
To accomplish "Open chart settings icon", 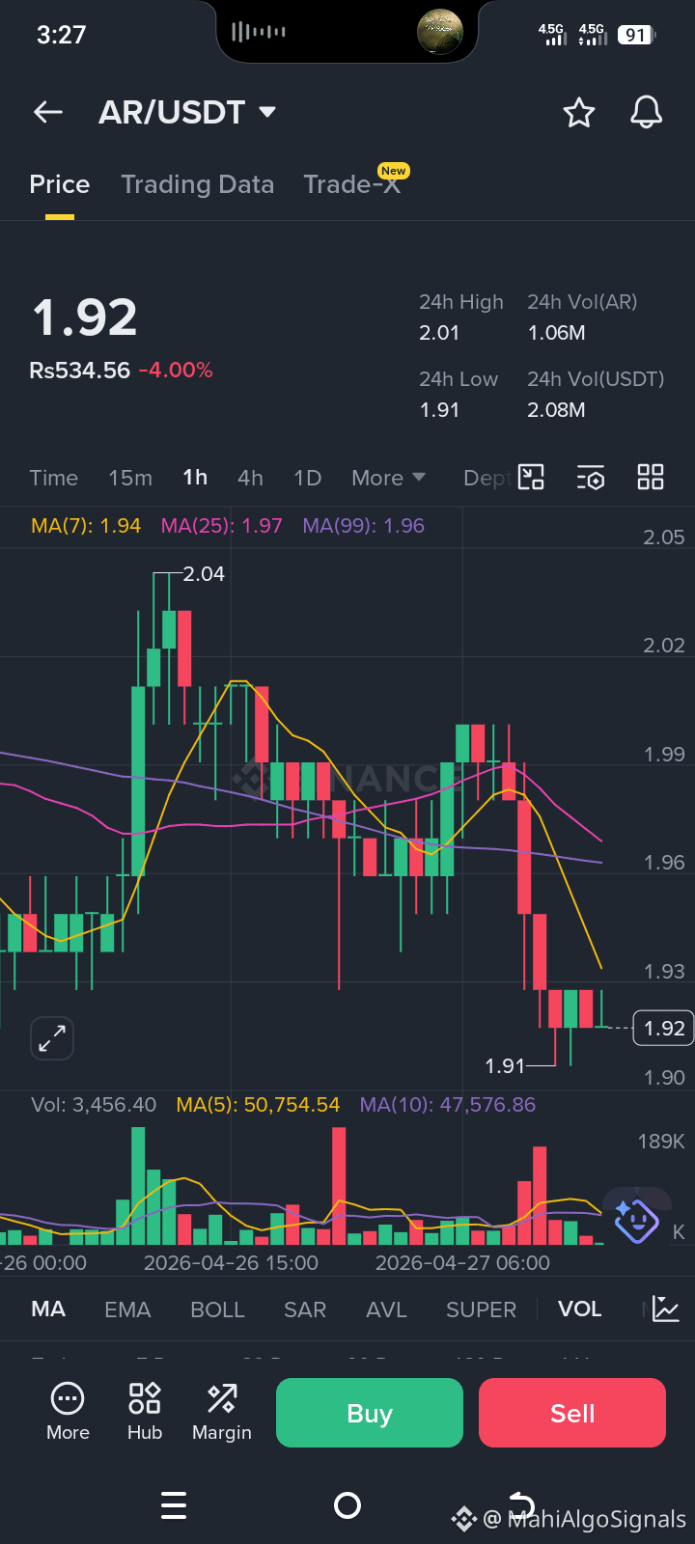I will pyautogui.click(x=591, y=477).
